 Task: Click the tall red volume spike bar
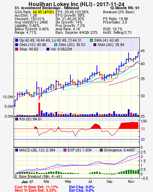point(39,109)
